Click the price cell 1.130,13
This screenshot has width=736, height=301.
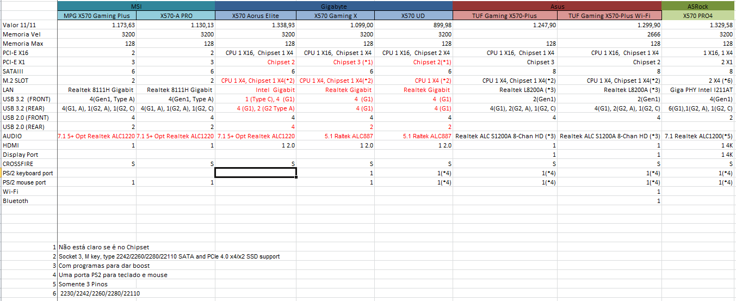click(176, 25)
